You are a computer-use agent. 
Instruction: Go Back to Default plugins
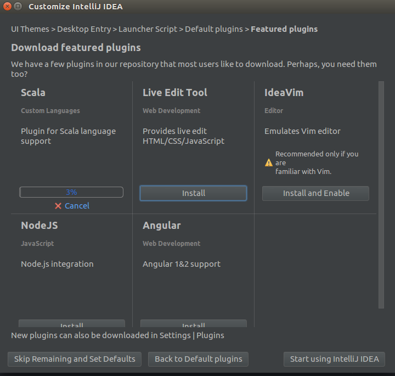[x=198, y=359]
